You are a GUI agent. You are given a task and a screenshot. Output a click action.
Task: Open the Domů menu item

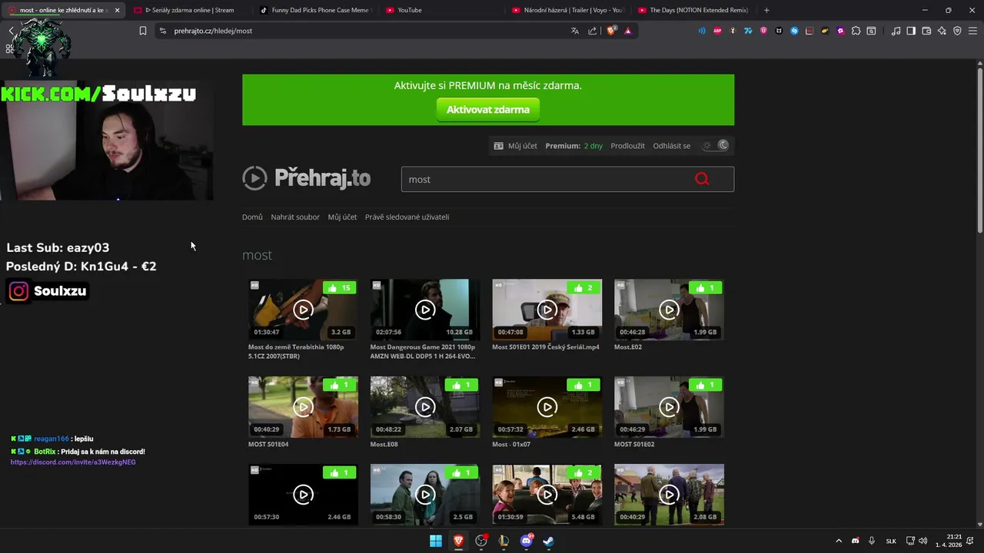click(252, 217)
